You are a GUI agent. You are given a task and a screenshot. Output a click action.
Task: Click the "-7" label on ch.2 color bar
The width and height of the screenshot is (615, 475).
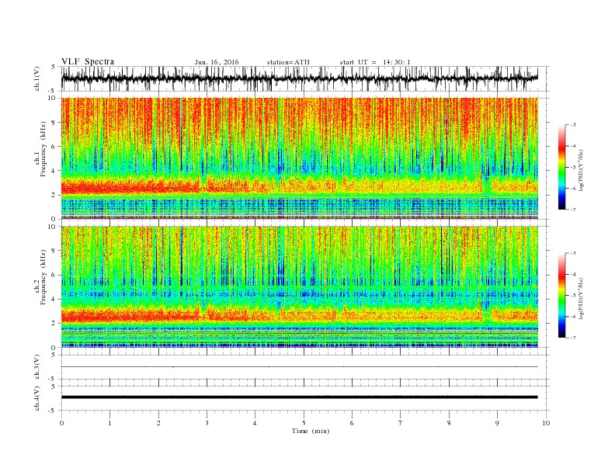572,338
